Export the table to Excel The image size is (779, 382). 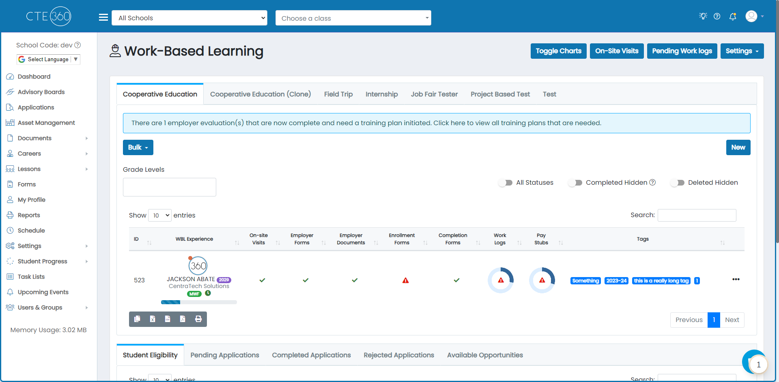pyautogui.click(x=153, y=319)
